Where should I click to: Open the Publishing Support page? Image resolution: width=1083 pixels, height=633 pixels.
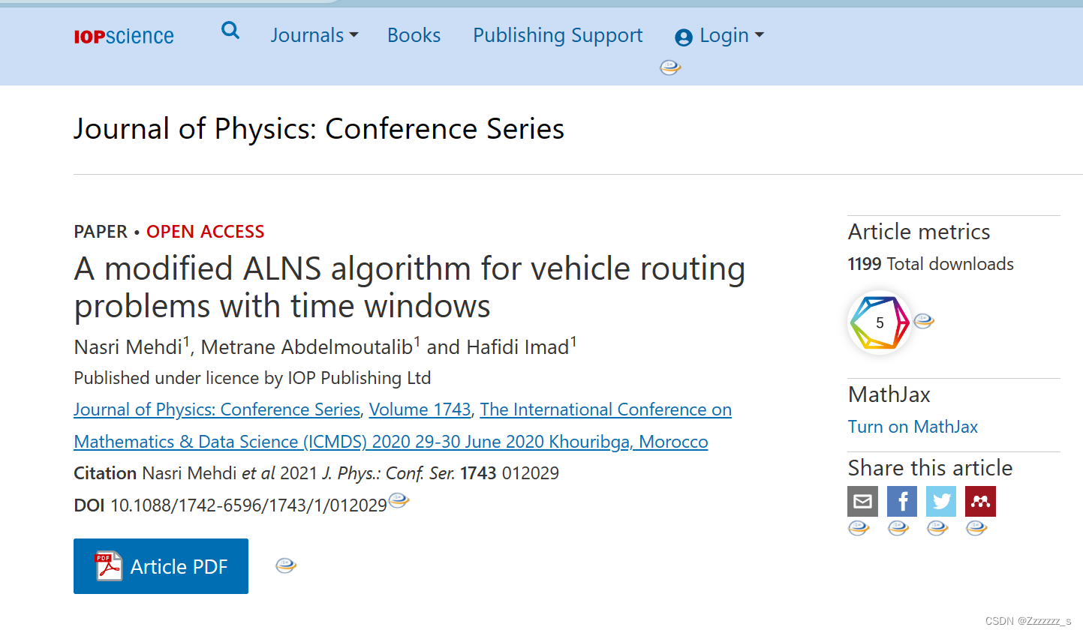pyautogui.click(x=557, y=34)
